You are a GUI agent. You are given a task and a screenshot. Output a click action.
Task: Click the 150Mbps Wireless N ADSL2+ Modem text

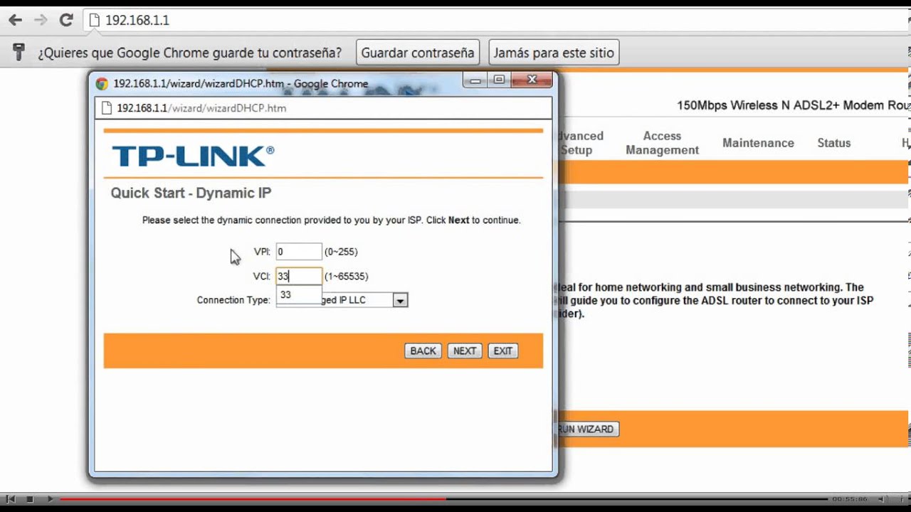pos(794,105)
